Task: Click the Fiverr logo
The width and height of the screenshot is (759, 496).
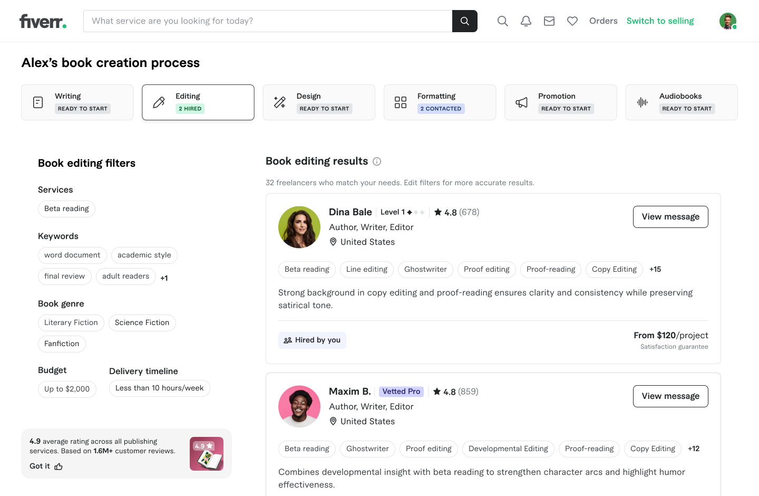Action: click(x=43, y=21)
